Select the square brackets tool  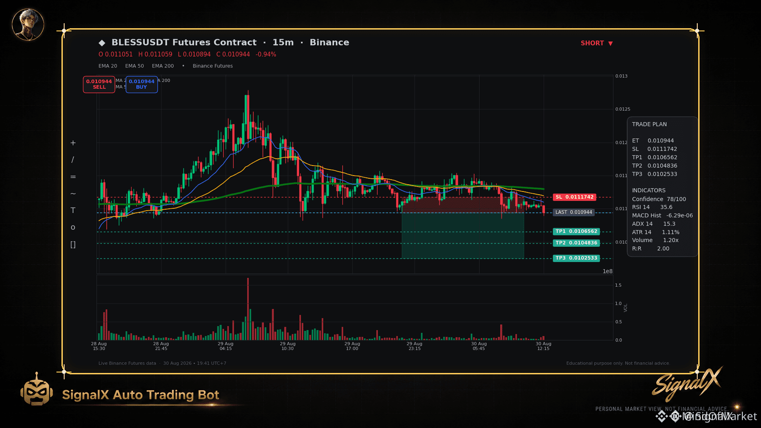click(x=73, y=245)
